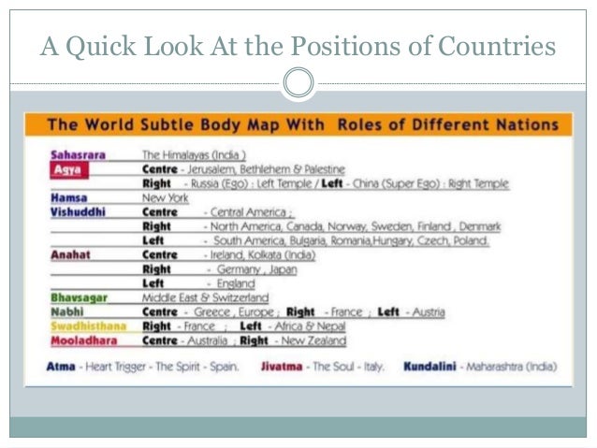Click "Jerusalem, Bethlehem & Palestine" text
This screenshot has height=448, width=597.
click(266, 169)
